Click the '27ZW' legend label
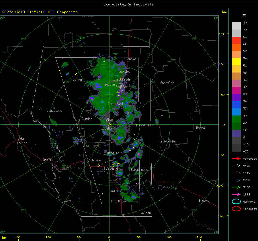 tap(247, 180)
